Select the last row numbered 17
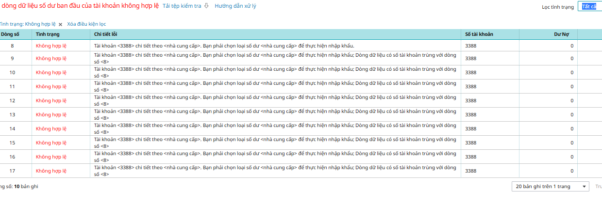Image resolution: width=602 pixels, height=223 pixels. [12, 171]
